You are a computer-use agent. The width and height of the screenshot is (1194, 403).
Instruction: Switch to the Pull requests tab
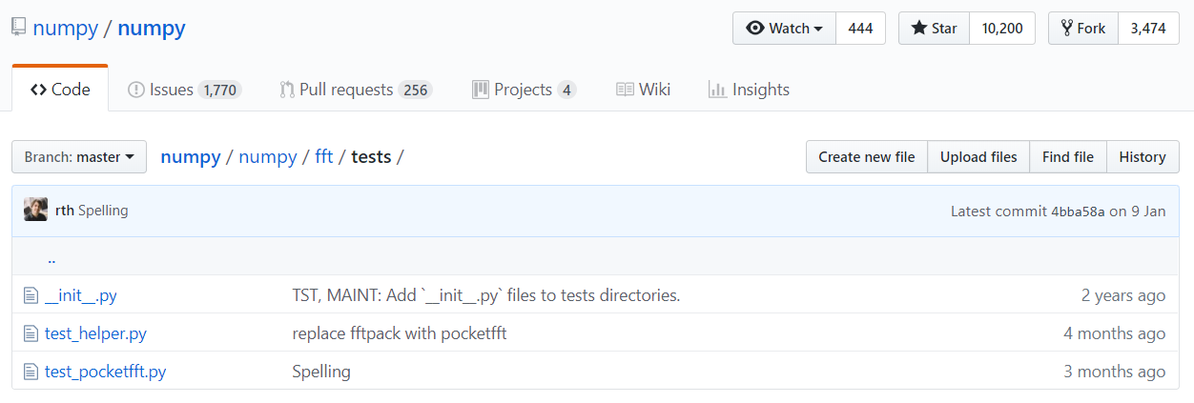(356, 90)
